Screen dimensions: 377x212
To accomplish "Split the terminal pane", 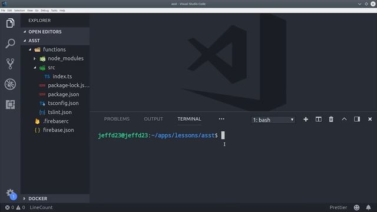I will tap(318, 119).
